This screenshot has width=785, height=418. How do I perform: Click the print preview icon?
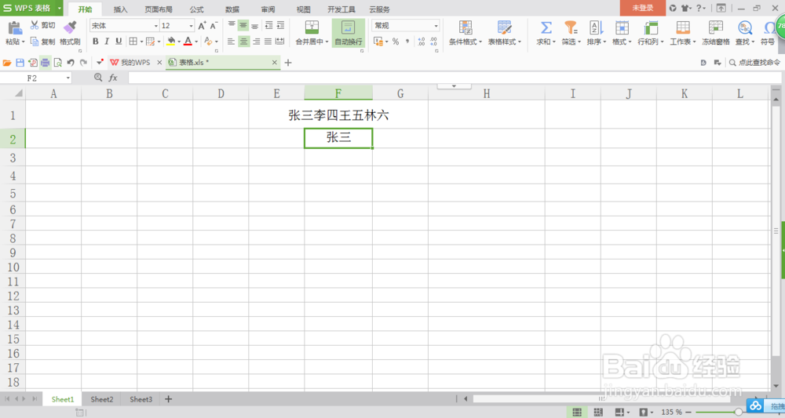tap(58, 63)
